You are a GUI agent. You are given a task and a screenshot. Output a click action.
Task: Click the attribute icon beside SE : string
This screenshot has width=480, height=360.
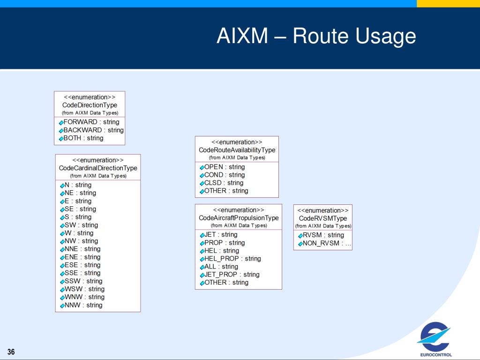pyautogui.click(x=62, y=210)
